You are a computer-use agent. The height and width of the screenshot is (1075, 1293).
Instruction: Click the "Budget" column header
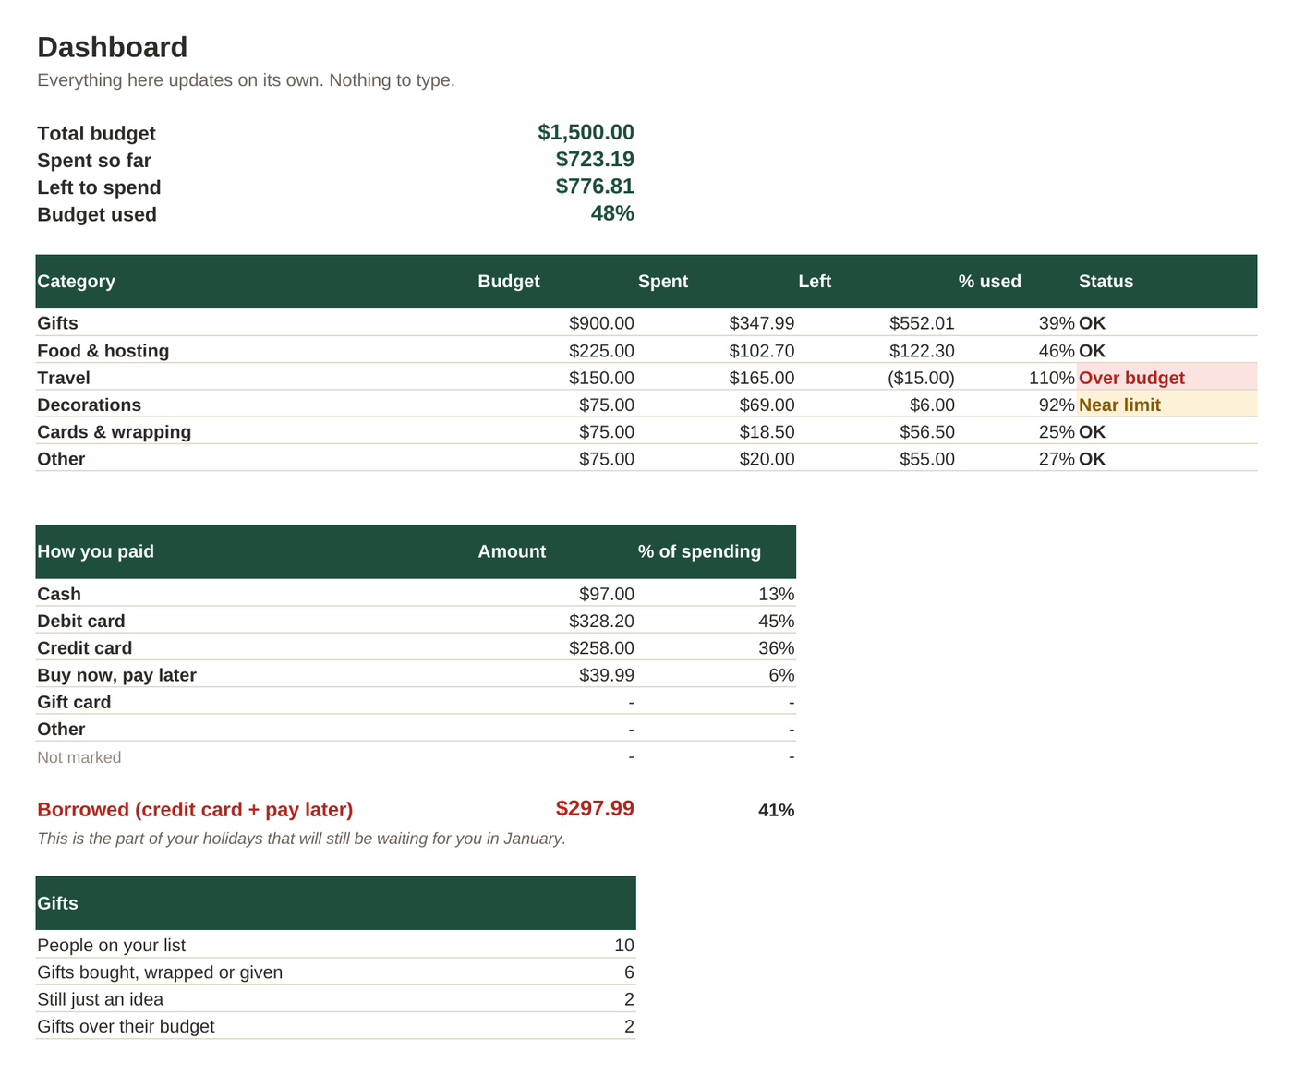tap(509, 281)
